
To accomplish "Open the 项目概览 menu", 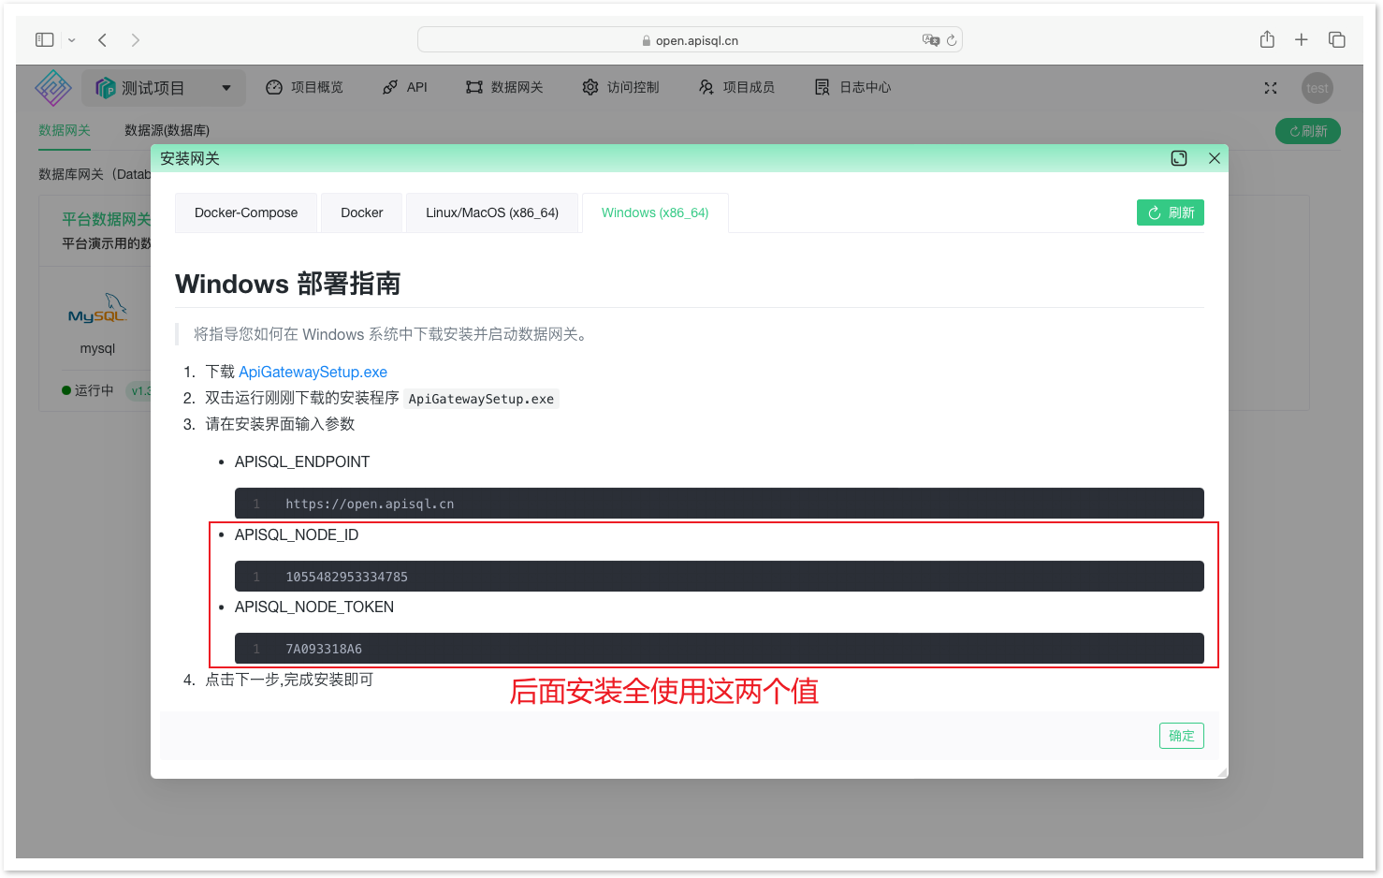I will pyautogui.click(x=304, y=87).
